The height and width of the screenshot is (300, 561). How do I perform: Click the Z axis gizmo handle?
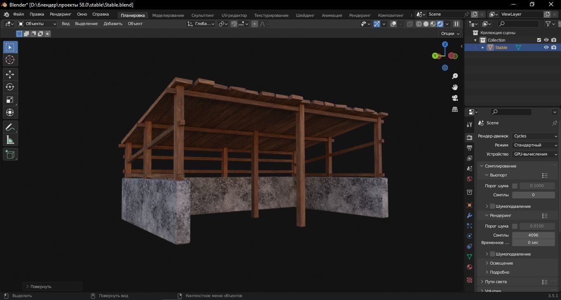445,44
